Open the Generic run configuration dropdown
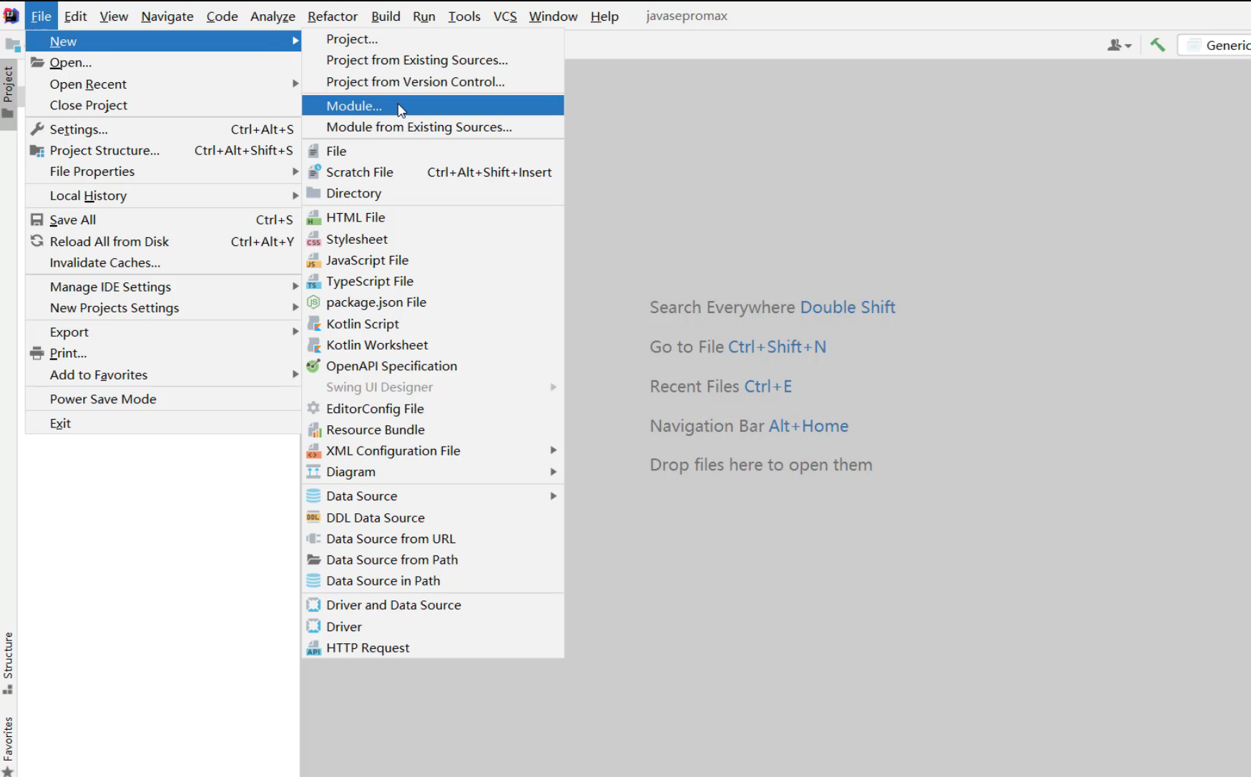 (1216, 45)
